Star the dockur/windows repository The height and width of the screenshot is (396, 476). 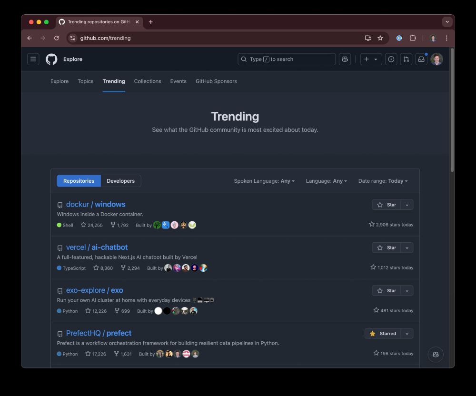387,205
